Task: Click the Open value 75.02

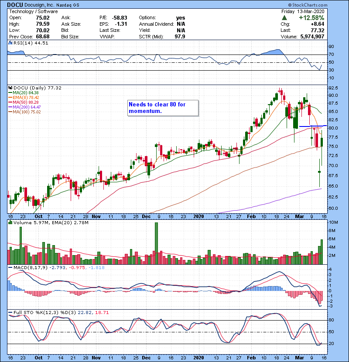Action: (43, 18)
